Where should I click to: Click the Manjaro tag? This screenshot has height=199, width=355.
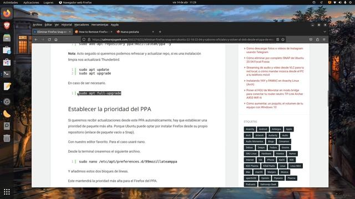pyautogui.click(x=271, y=172)
